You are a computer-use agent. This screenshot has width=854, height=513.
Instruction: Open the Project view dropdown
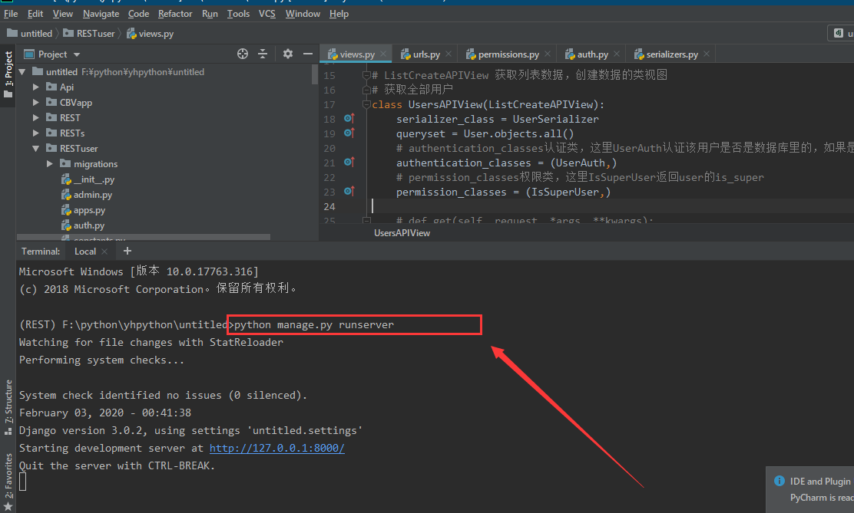click(x=76, y=54)
